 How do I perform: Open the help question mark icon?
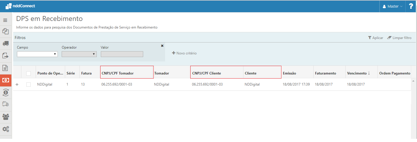(411, 6)
